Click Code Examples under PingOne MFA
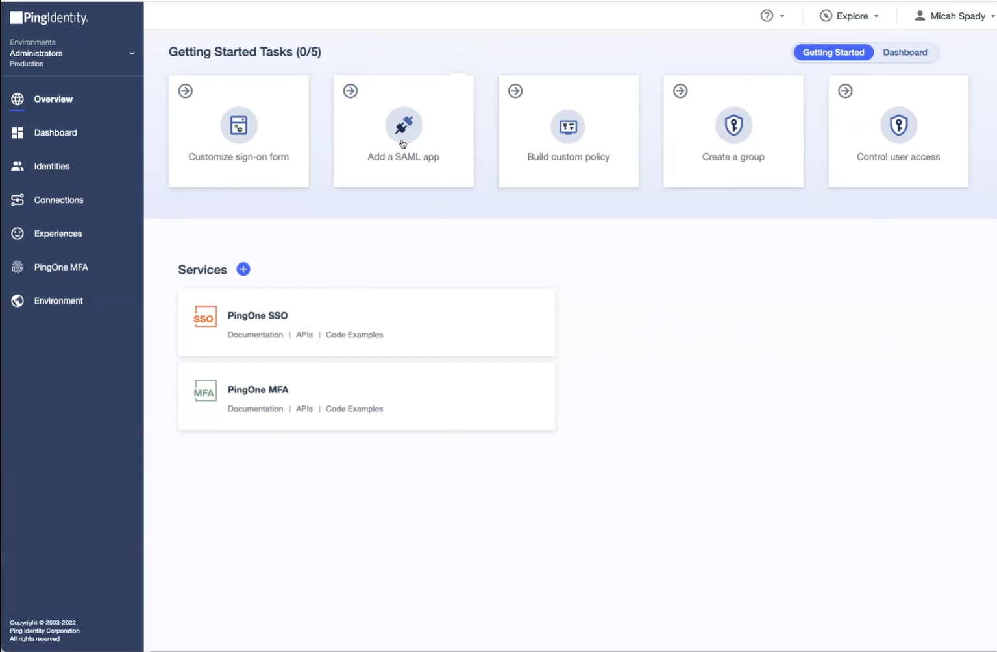 (x=354, y=409)
